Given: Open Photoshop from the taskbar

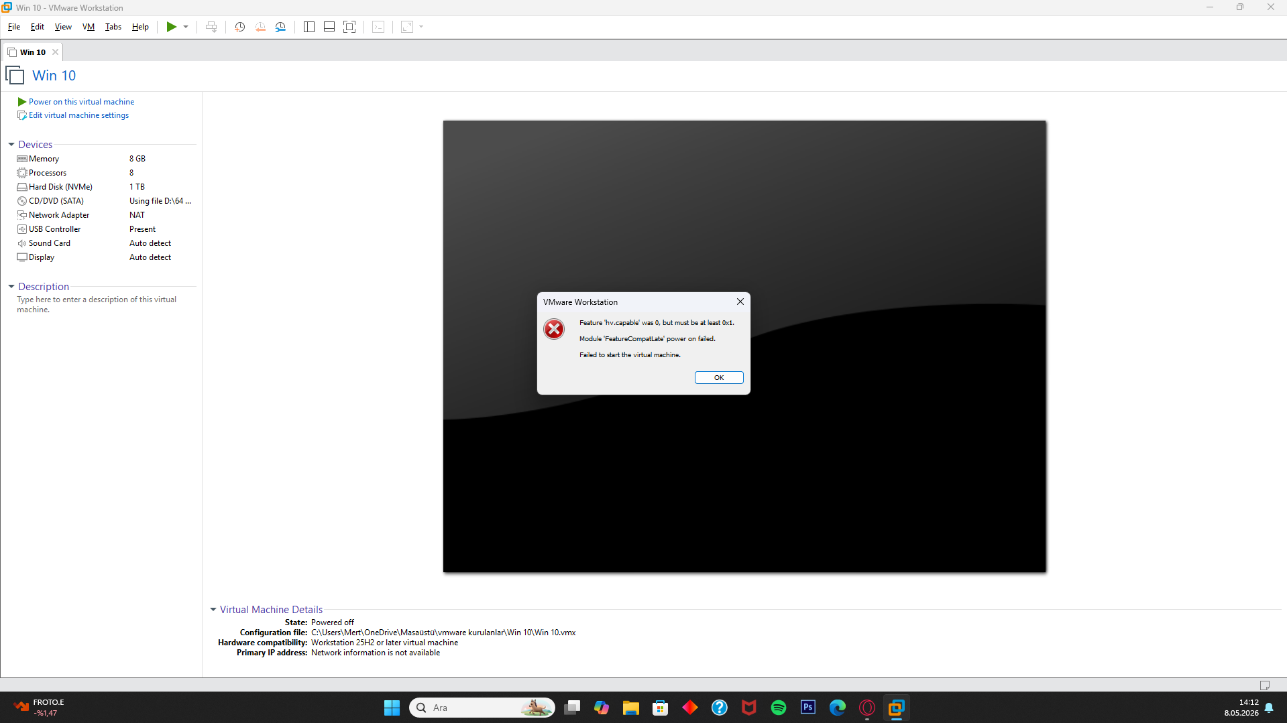Looking at the screenshot, I should click(808, 708).
